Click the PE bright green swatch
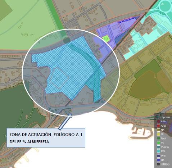 [x=158, y=143]
